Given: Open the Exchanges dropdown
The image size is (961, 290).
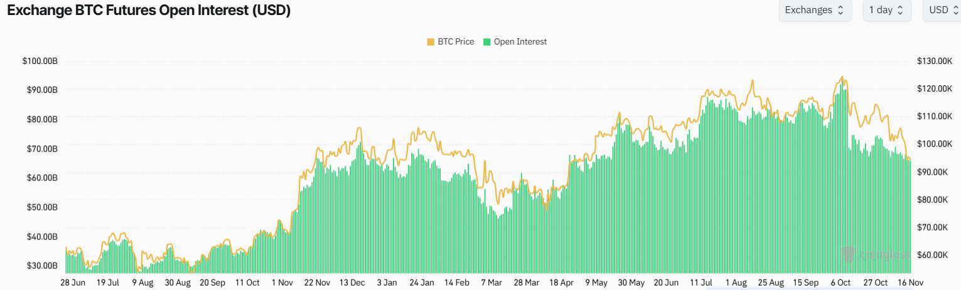Looking at the screenshot, I should click(x=814, y=10).
